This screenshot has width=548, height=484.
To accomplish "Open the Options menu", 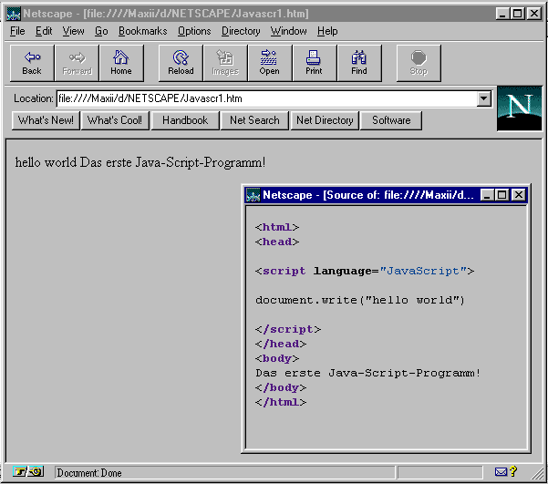I will click(194, 31).
